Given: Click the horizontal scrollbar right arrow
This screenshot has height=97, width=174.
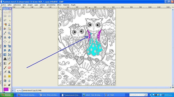Looking at the screenshot, I should [x=171, y=87].
